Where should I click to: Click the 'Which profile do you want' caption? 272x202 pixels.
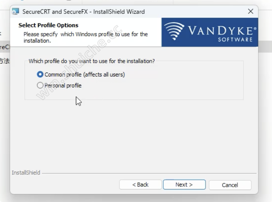coord(91,61)
